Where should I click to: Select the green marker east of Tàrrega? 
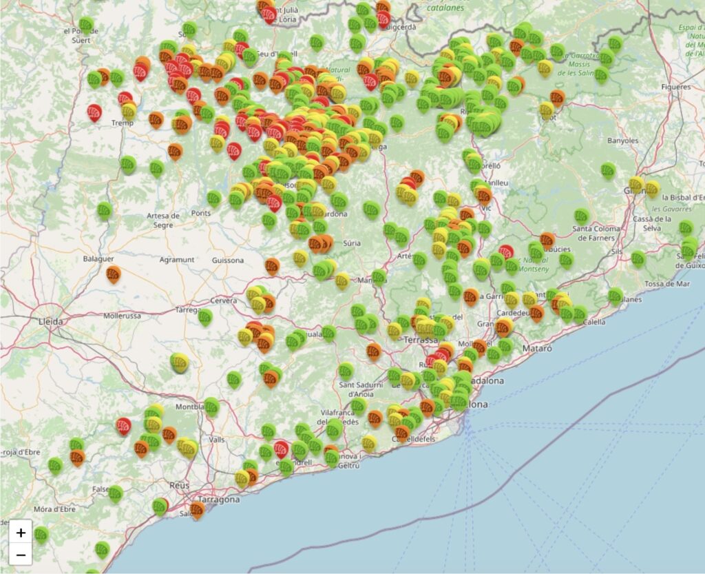point(205,316)
